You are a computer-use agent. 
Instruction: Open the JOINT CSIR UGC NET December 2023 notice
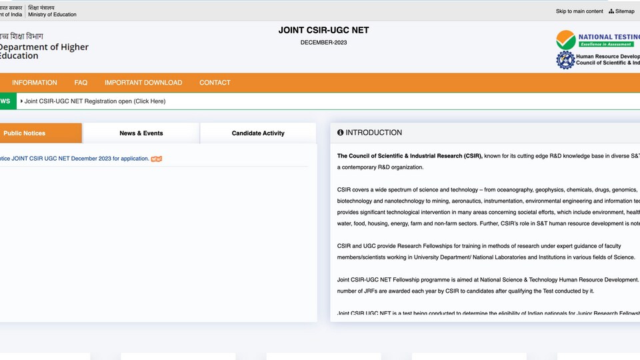74,159
